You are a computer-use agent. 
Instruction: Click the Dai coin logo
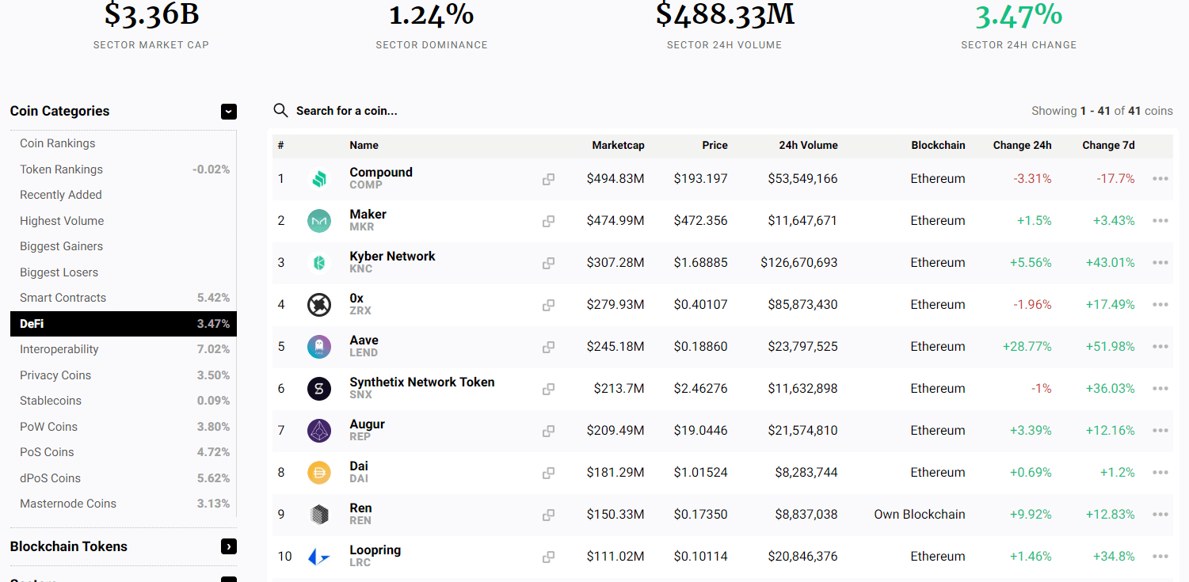(x=319, y=473)
